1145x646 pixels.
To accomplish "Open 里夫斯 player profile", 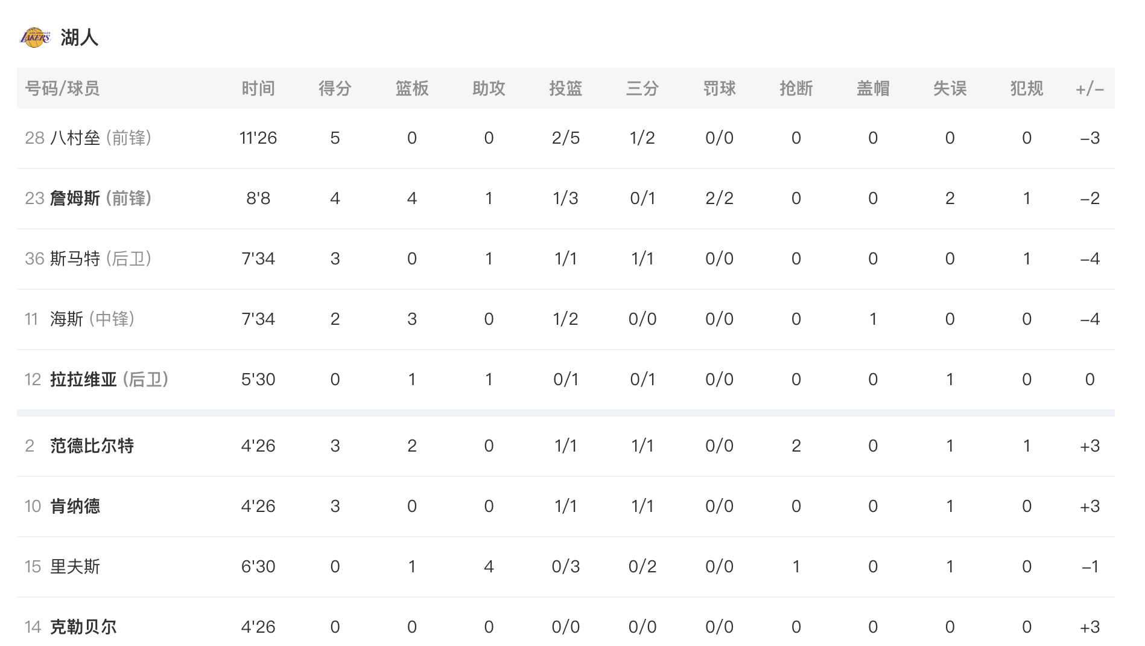I will 75,567.
